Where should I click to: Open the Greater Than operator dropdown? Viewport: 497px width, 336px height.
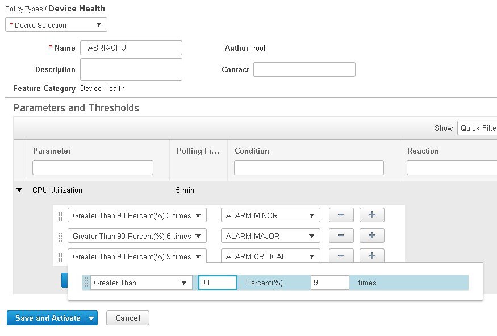pyautogui.click(x=141, y=283)
